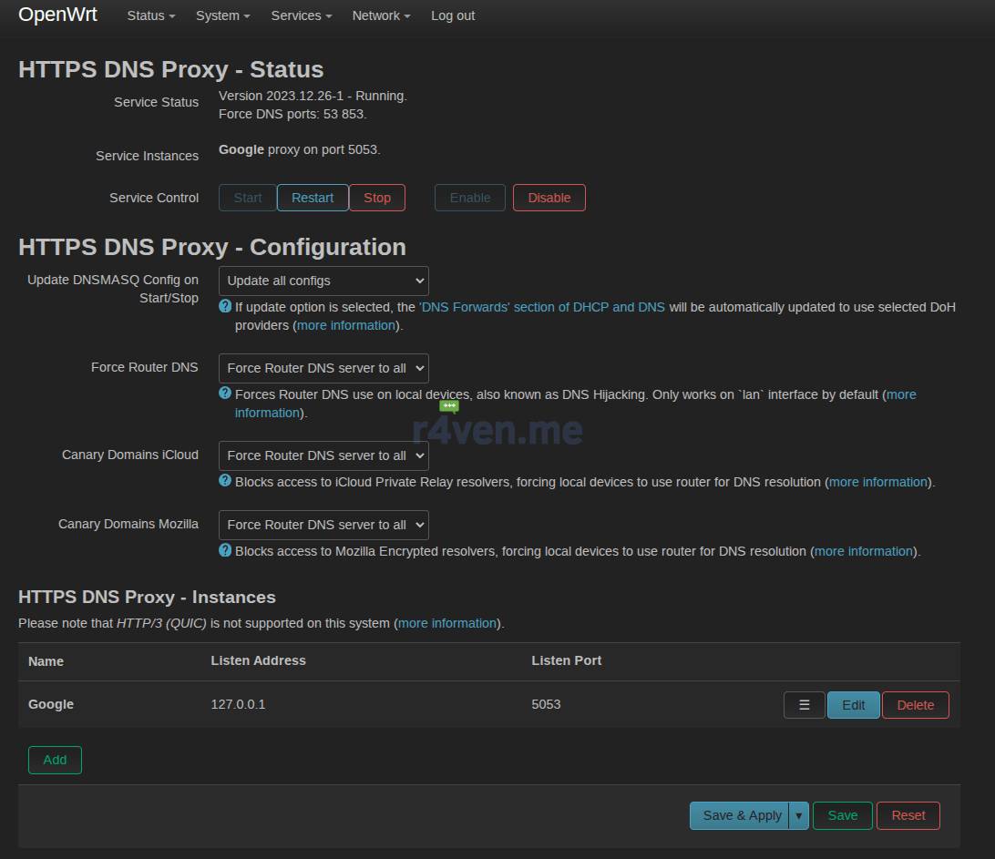Screen dimensions: 995x859
Task: Click help icon under Canary Domains iCloud
Action: [x=225, y=481]
